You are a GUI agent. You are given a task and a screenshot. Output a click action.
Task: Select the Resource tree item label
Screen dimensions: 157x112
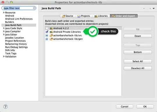coord(10,13)
